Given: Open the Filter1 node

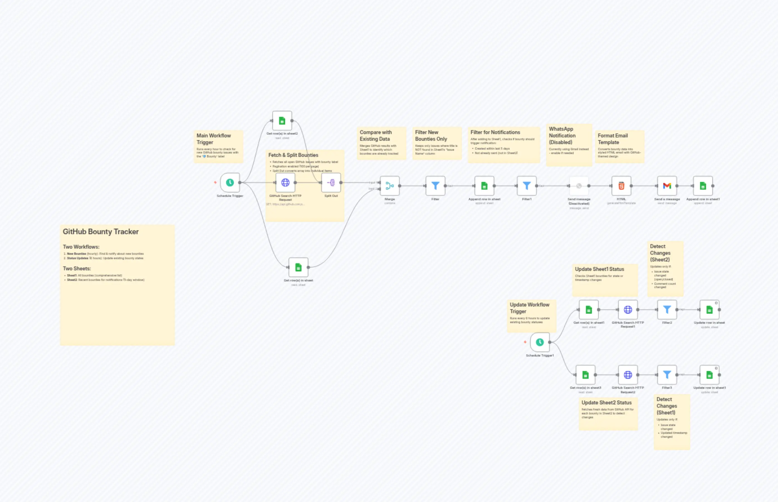Looking at the screenshot, I should pos(526,185).
